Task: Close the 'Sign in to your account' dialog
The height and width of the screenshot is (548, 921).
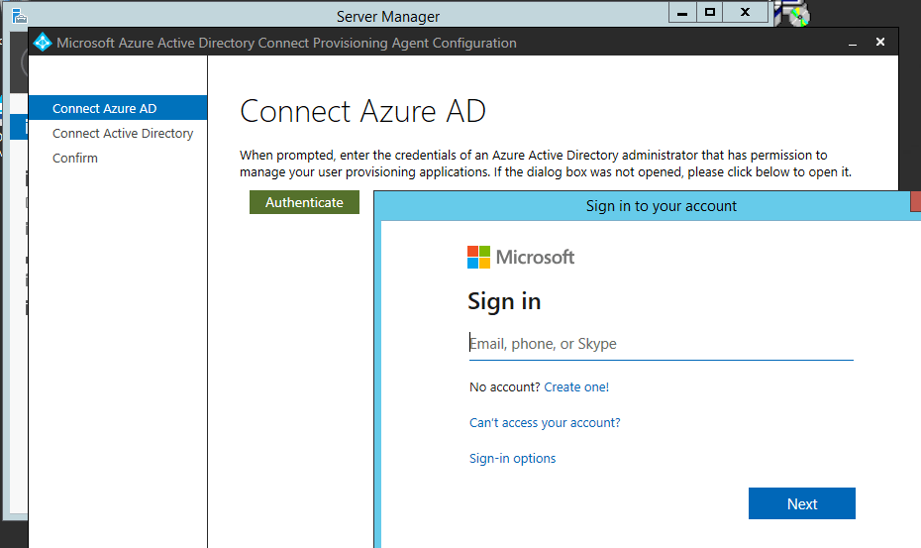Action: pyautogui.click(x=915, y=202)
